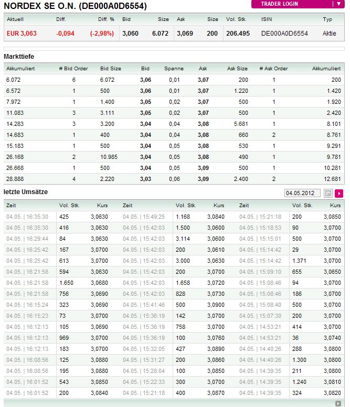Click the letzte Umsätze heading
Viewport: 350px width, 407px height.
pos(26,192)
